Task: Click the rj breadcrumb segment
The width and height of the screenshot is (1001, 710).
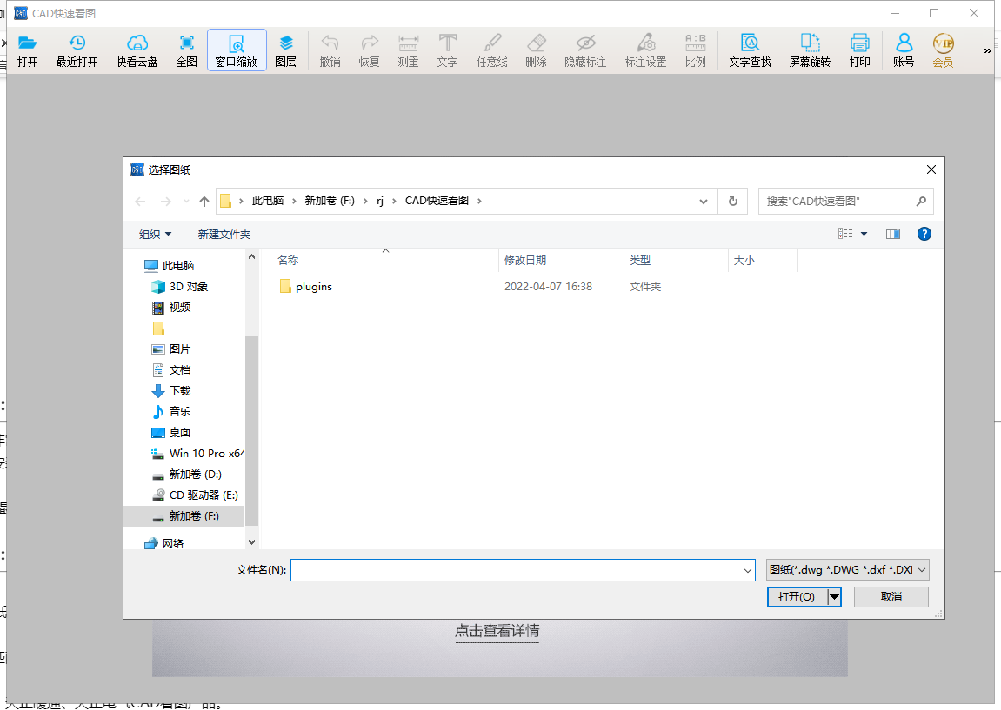Action: pyautogui.click(x=380, y=201)
